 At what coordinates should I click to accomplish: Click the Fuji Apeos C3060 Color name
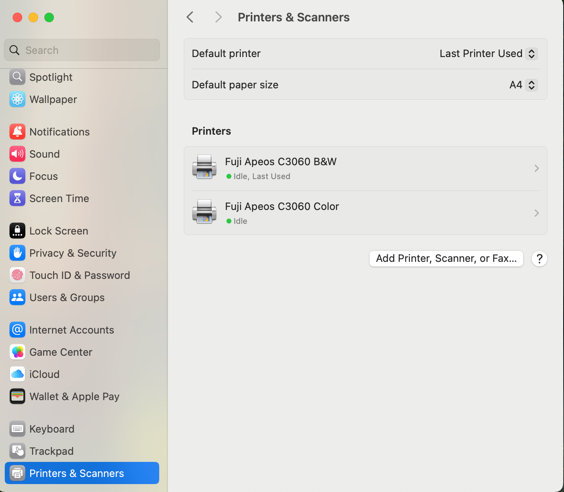[x=282, y=206]
